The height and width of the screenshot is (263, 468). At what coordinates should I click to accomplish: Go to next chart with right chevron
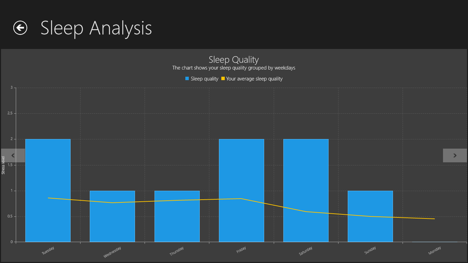pos(455,155)
